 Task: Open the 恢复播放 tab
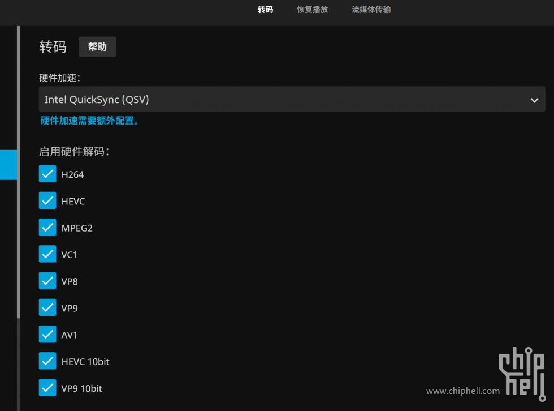click(313, 10)
